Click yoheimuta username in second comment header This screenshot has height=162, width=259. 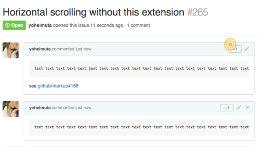pyautogui.click(x=40, y=108)
